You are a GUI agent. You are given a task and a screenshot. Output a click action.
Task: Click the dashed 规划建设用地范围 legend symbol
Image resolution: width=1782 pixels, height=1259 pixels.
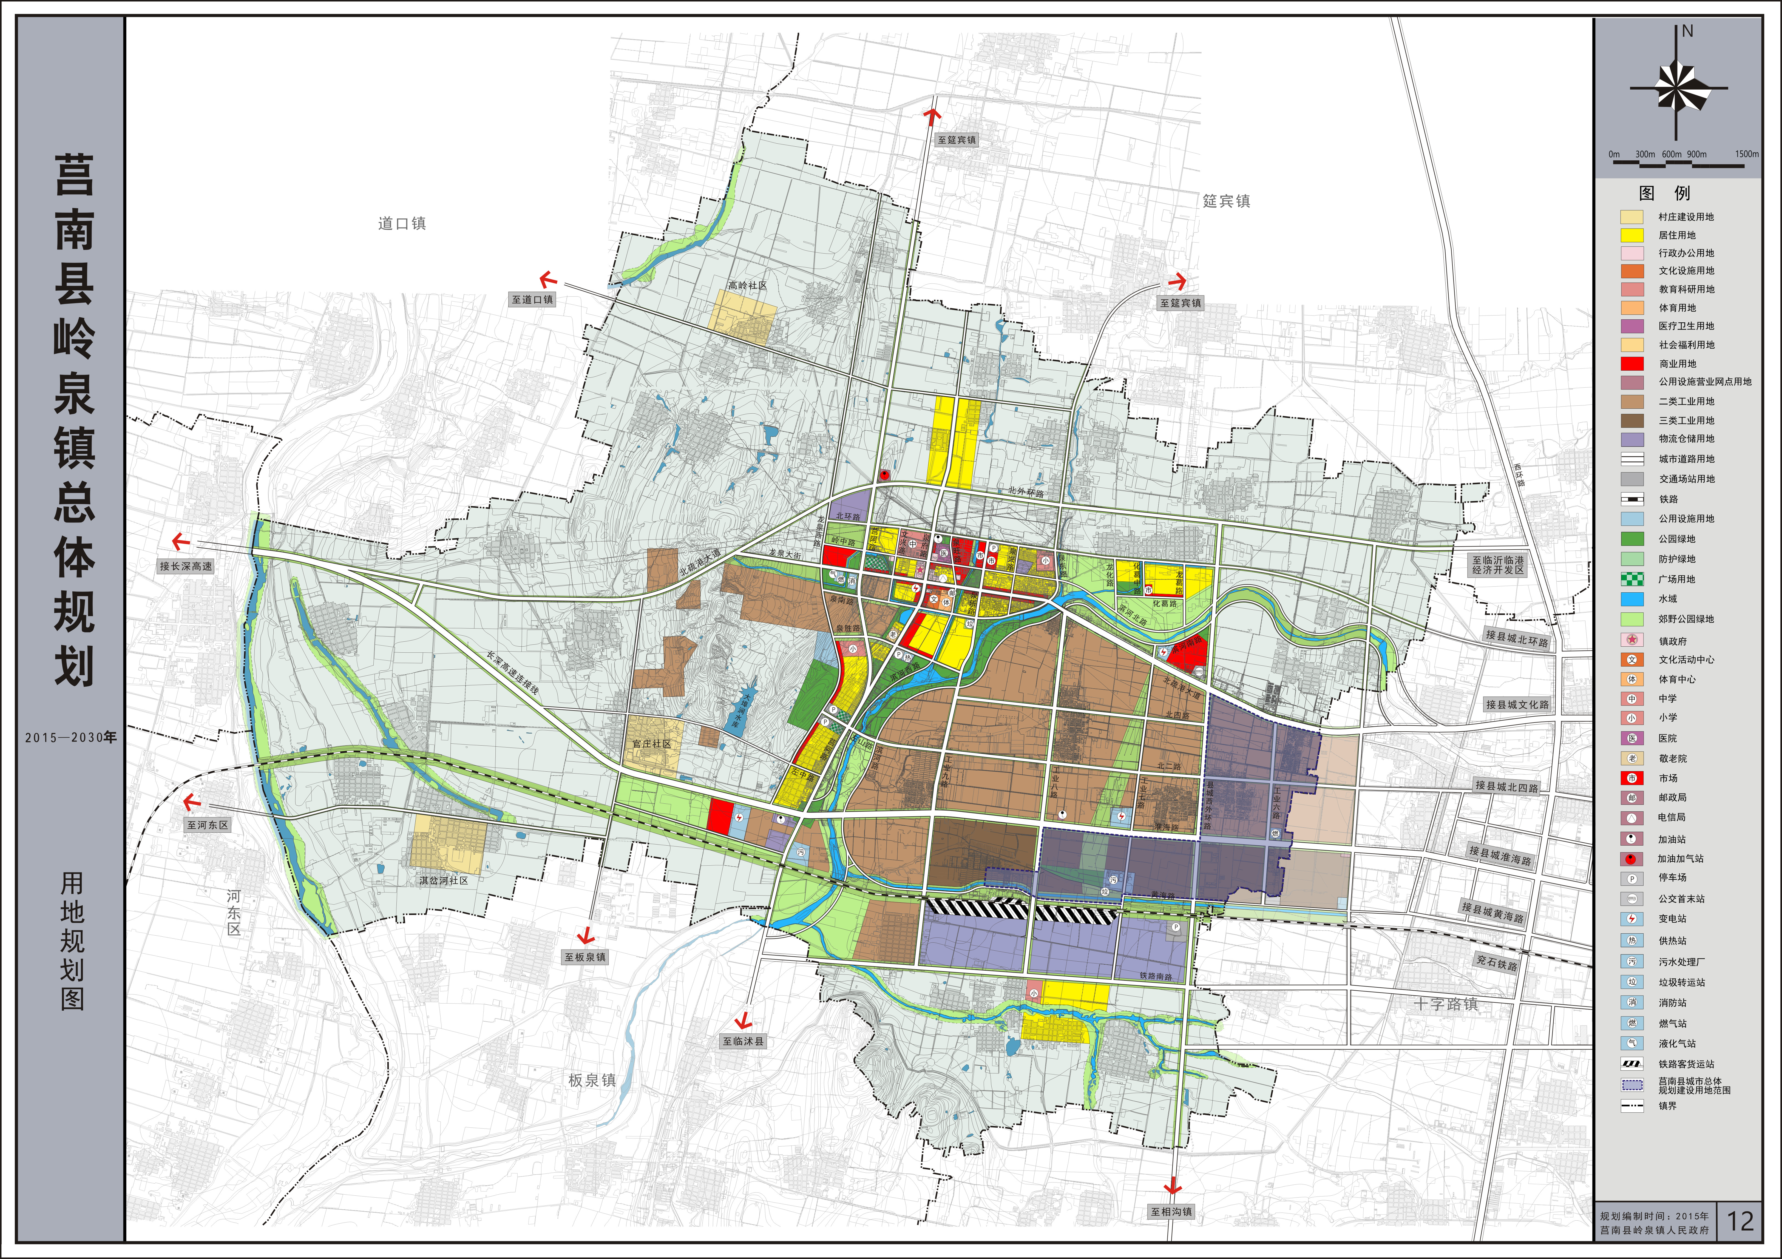click(x=1632, y=1085)
